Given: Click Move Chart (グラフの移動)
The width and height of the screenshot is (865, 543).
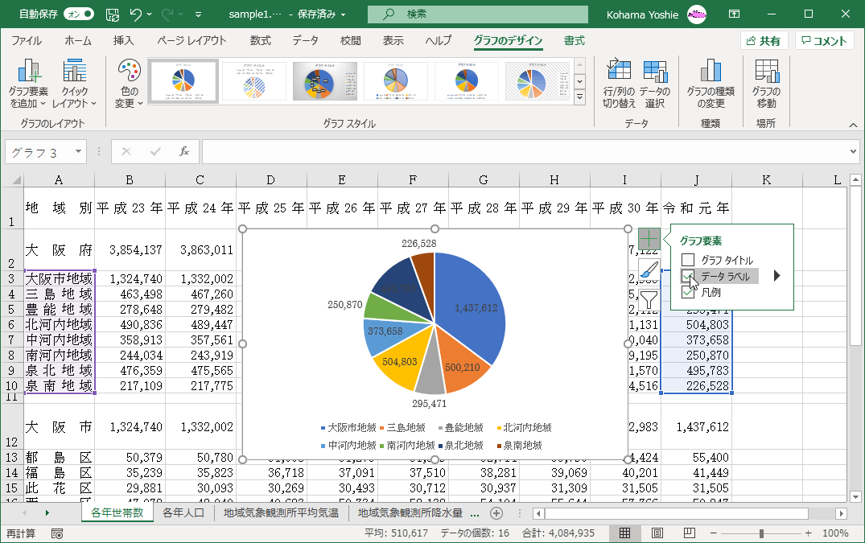Looking at the screenshot, I should point(766,84).
